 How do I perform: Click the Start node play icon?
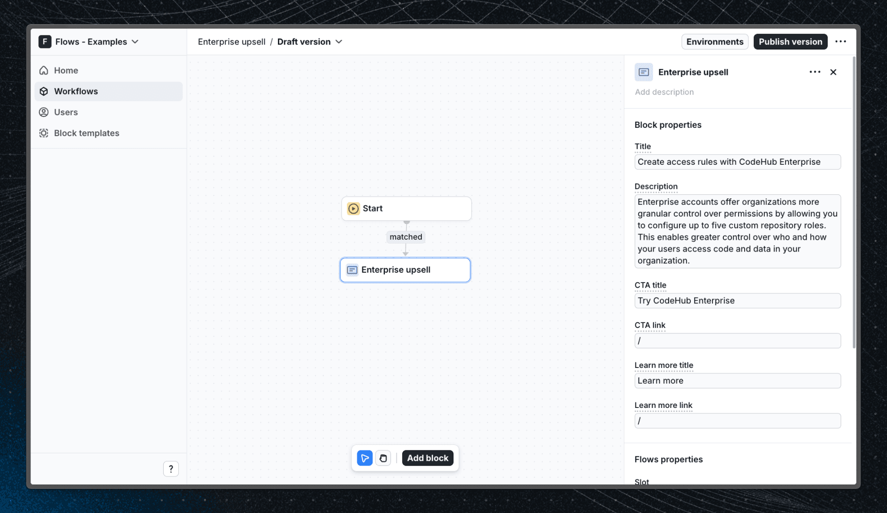click(353, 208)
